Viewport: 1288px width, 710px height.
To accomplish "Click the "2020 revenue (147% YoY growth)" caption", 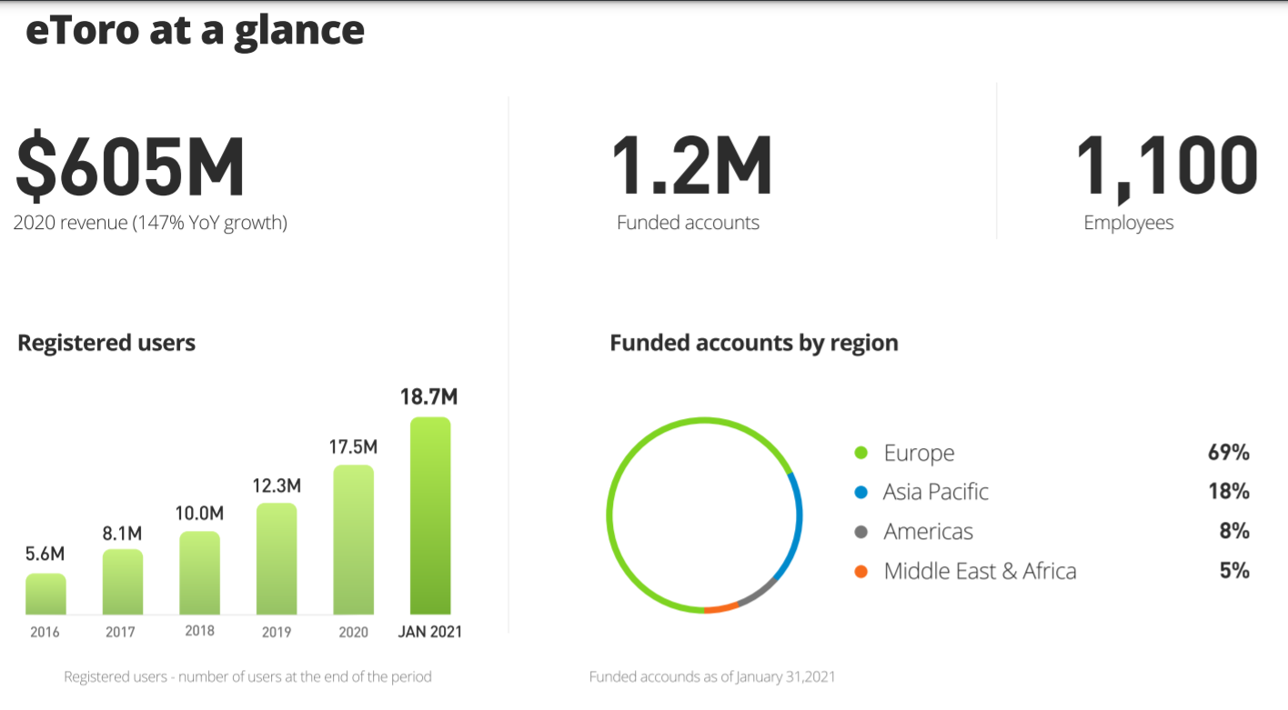I will point(150,223).
